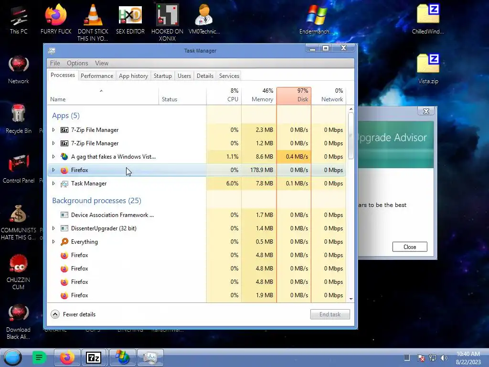Open the Options menu

(77, 64)
